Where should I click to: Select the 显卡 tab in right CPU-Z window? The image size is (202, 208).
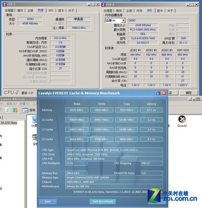(160, 11)
